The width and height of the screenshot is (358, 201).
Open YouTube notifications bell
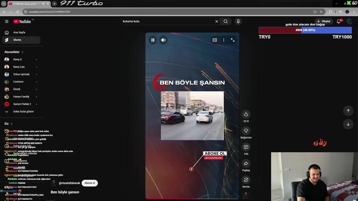click(x=339, y=21)
